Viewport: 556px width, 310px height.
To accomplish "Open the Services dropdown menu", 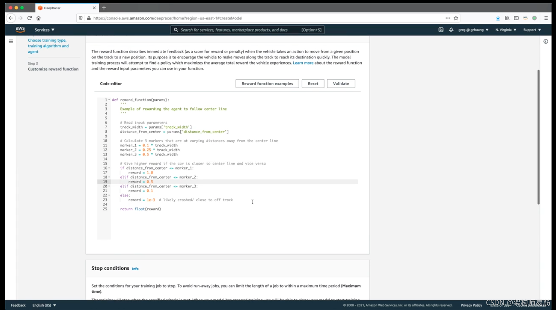I will pyautogui.click(x=44, y=30).
